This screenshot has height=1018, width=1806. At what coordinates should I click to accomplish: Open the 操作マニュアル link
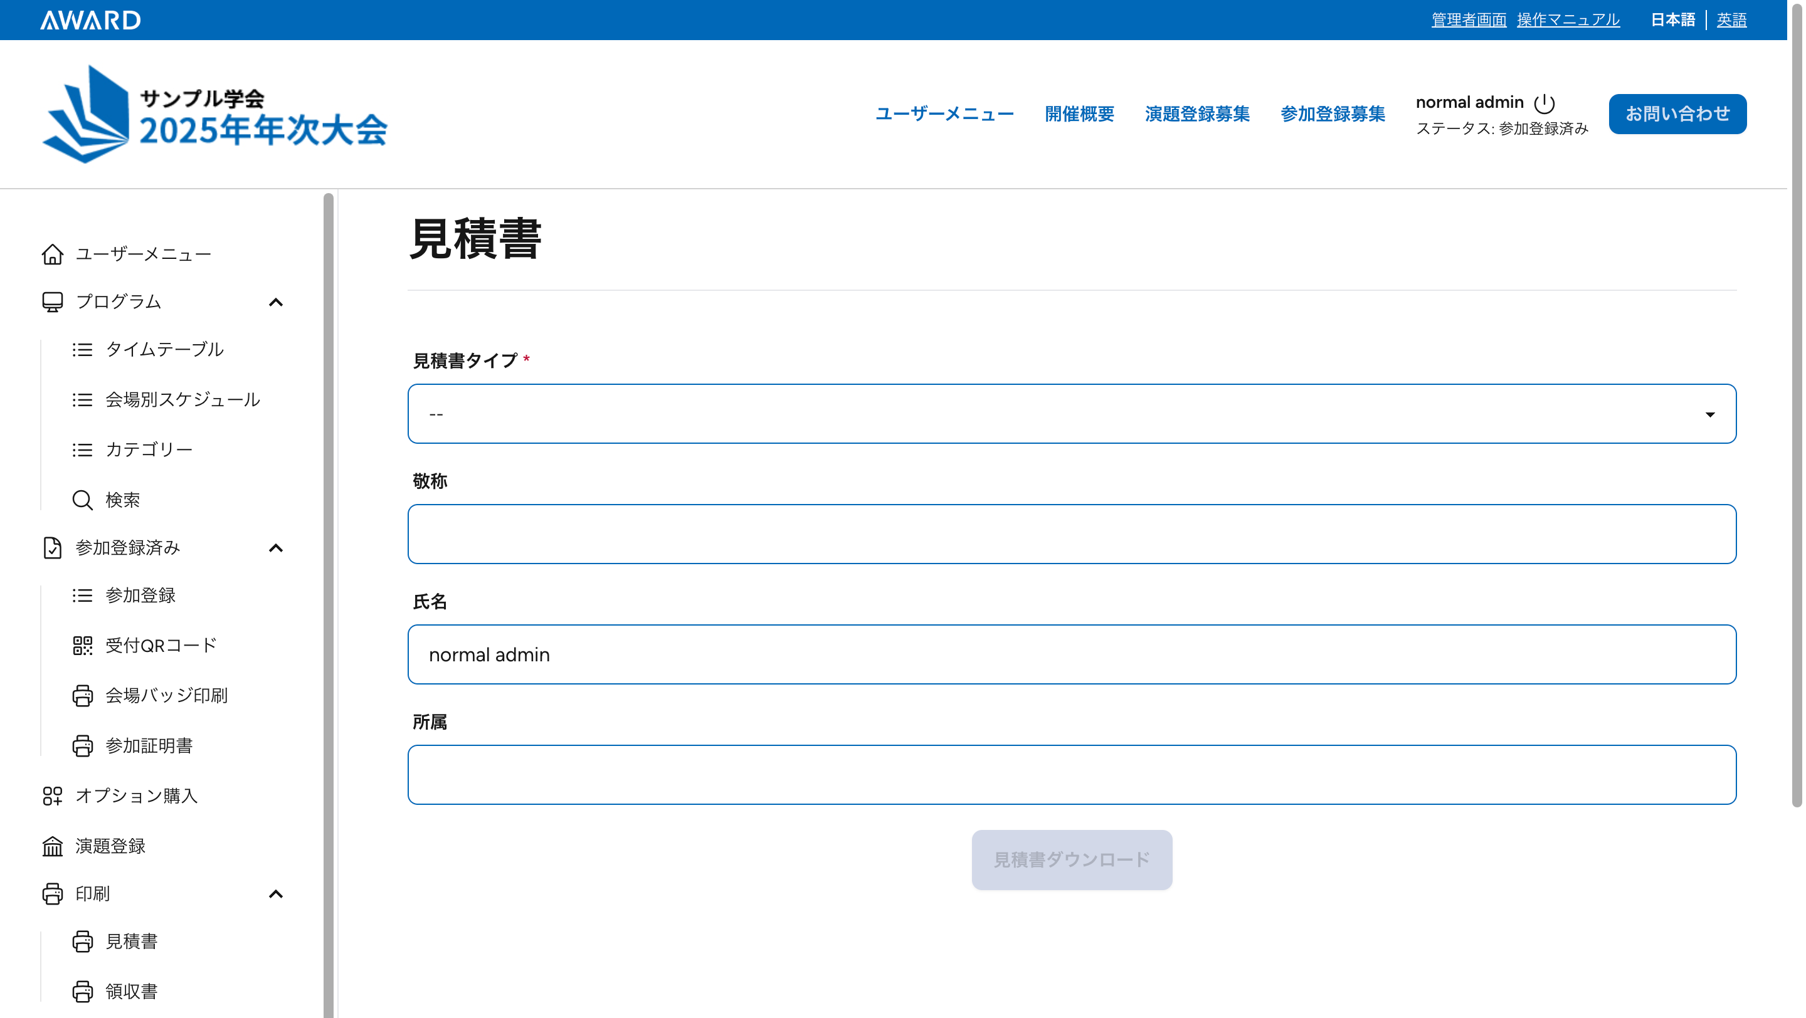[1568, 20]
